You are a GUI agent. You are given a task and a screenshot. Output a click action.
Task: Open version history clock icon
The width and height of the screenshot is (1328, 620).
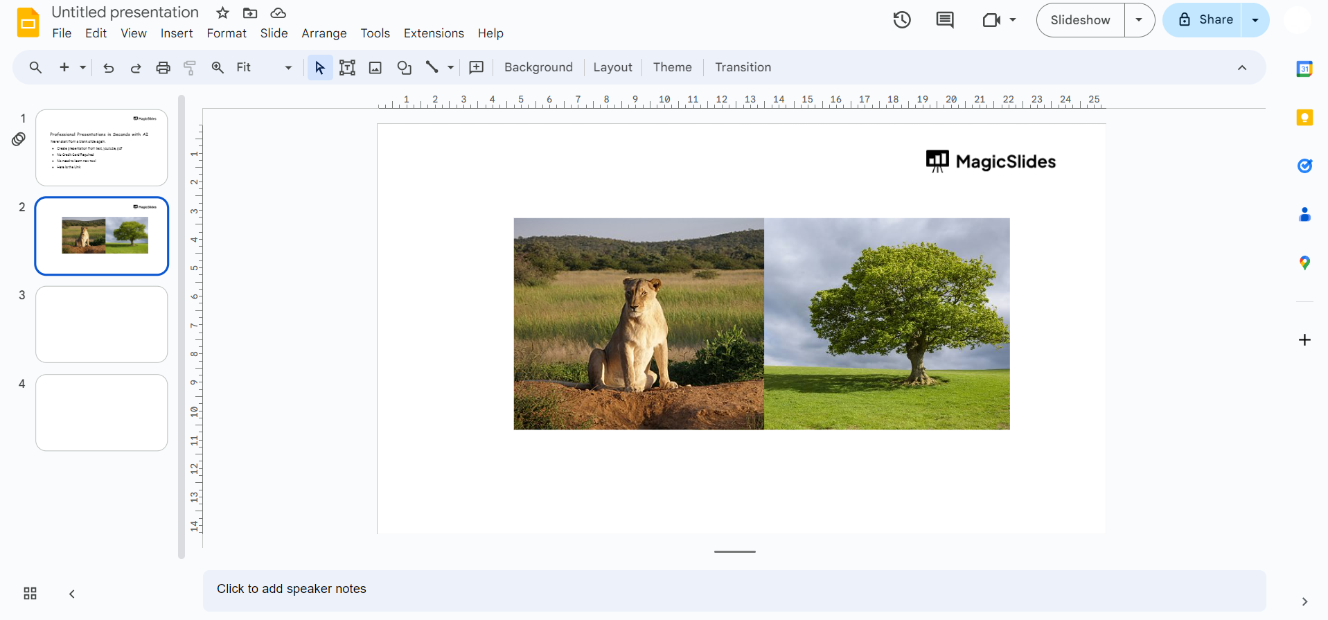coord(901,20)
